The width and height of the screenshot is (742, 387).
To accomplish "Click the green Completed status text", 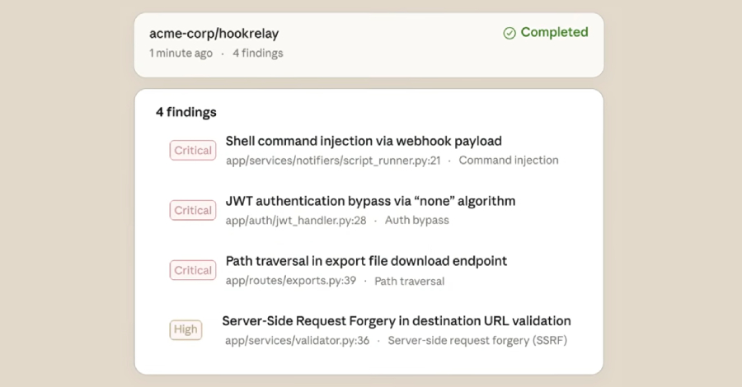I will (554, 33).
